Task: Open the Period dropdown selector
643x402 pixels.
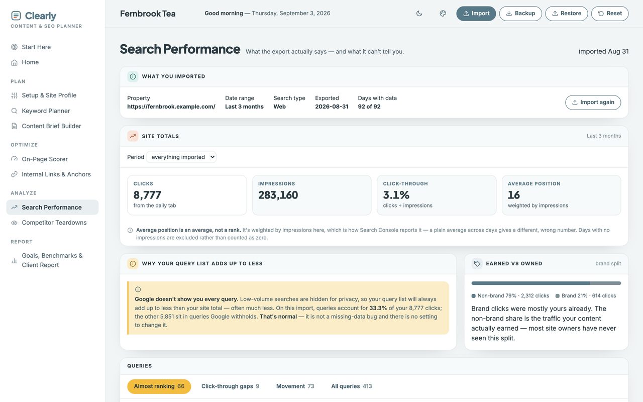Action: [x=181, y=157]
